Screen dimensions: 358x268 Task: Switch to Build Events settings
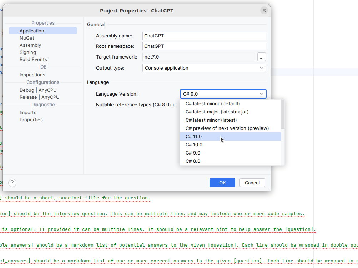(x=33, y=59)
